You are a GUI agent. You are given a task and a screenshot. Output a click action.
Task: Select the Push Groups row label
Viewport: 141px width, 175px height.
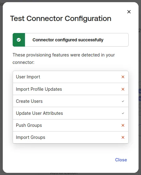[x=29, y=125]
